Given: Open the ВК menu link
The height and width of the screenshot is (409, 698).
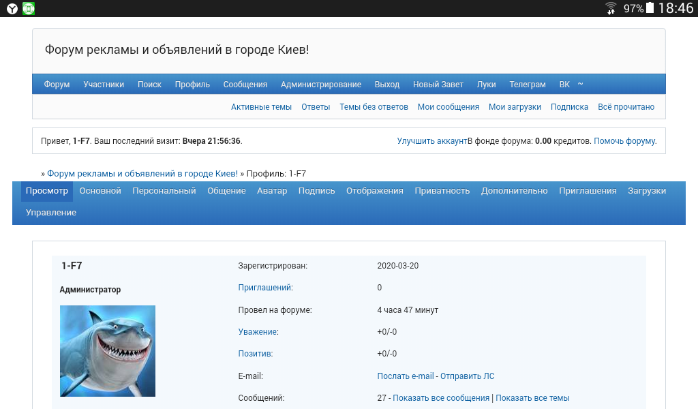Looking at the screenshot, I should [564, 85].
